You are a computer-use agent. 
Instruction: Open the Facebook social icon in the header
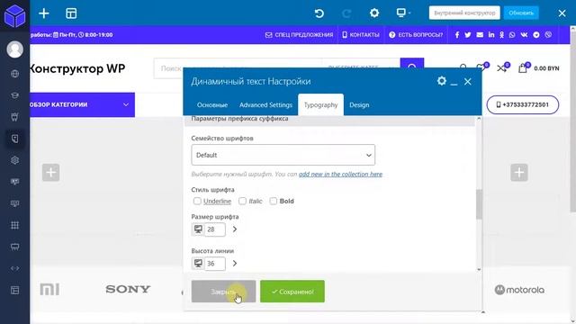point(457,35)
